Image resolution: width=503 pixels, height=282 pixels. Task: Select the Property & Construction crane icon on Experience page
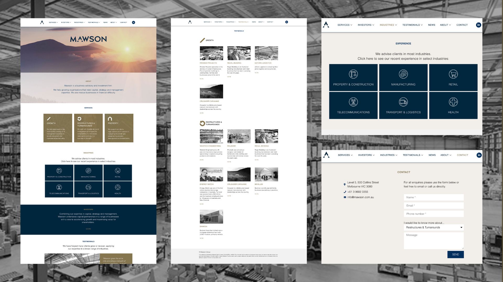pos(353,74)
